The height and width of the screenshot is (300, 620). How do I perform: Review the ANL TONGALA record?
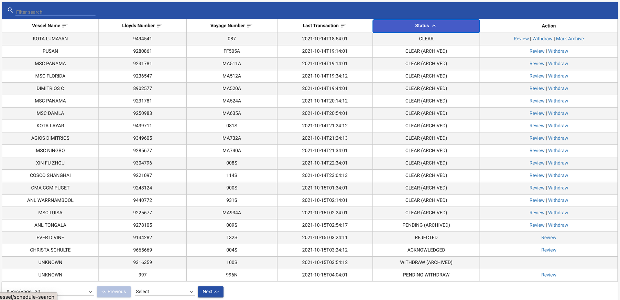[x=537, y=225]
